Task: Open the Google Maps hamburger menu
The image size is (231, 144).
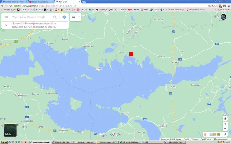Action: (6, 17)
